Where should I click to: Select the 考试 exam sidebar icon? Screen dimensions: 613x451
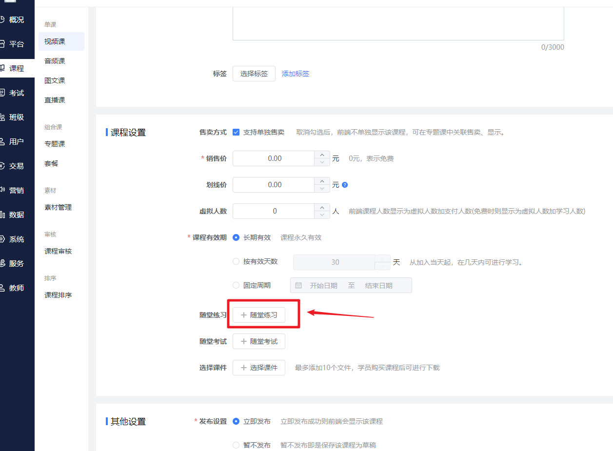coord(2,93)
